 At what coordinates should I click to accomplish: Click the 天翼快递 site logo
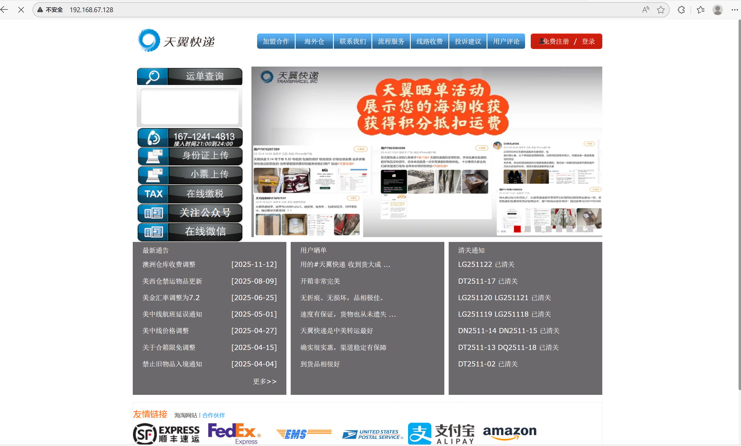click(x=176, y=41)
